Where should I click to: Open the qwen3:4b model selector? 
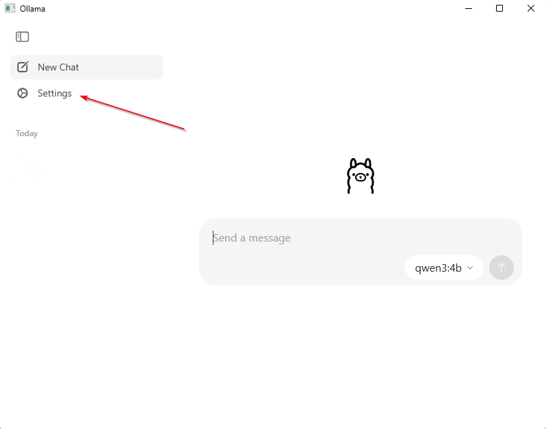click(x=444, y=268)
